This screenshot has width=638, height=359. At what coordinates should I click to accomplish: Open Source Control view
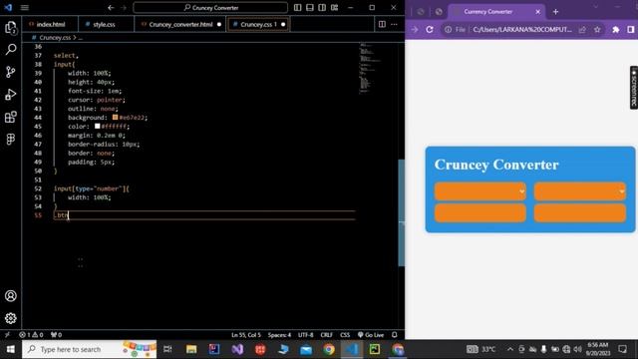[x=11, y=72]
